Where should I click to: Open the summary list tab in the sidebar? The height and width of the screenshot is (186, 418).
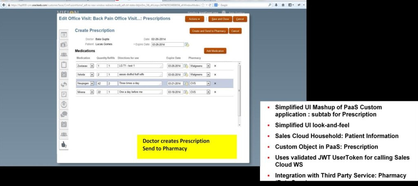pos(64,35)
